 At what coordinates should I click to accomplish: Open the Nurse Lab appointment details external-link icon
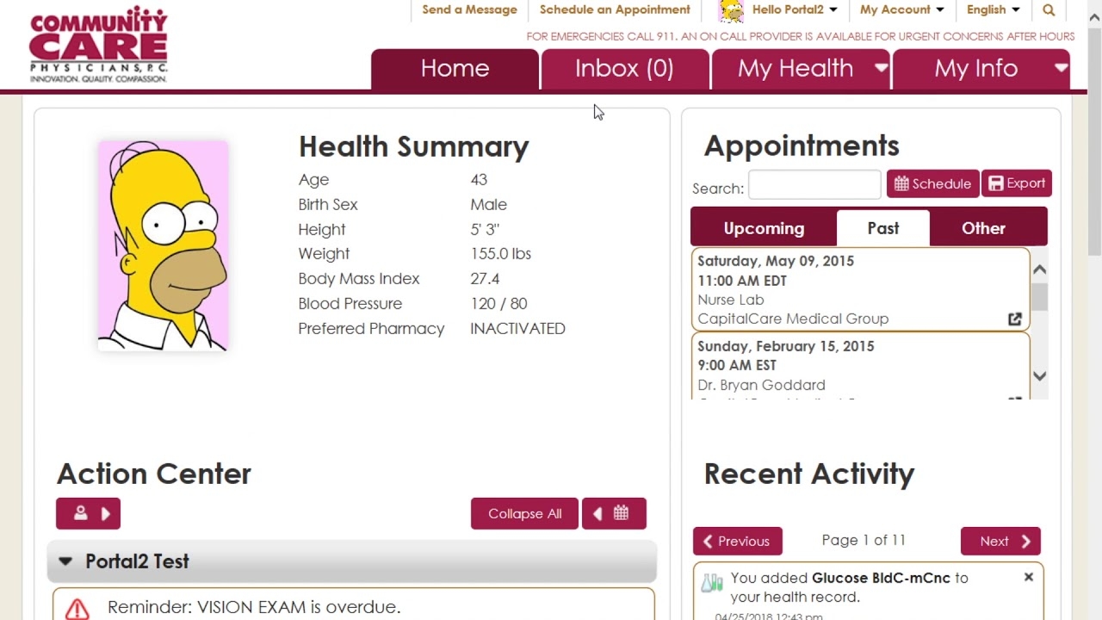(x=1015, y=319)
